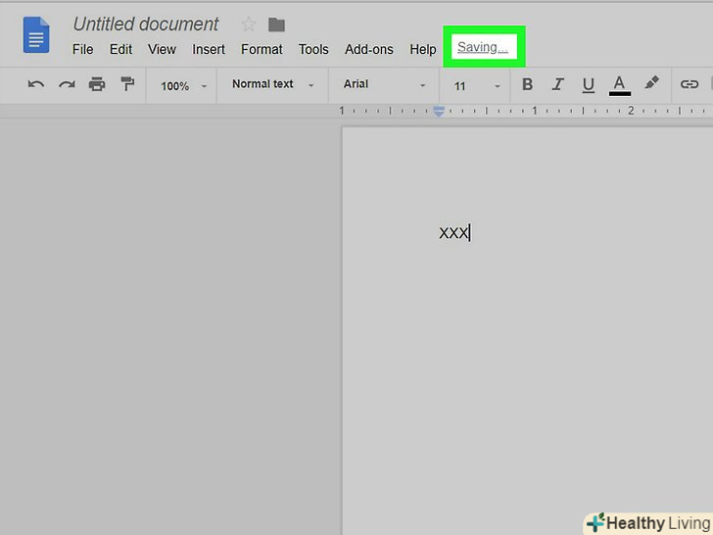Open the 100% zoom dropdown

coord(183,85)
